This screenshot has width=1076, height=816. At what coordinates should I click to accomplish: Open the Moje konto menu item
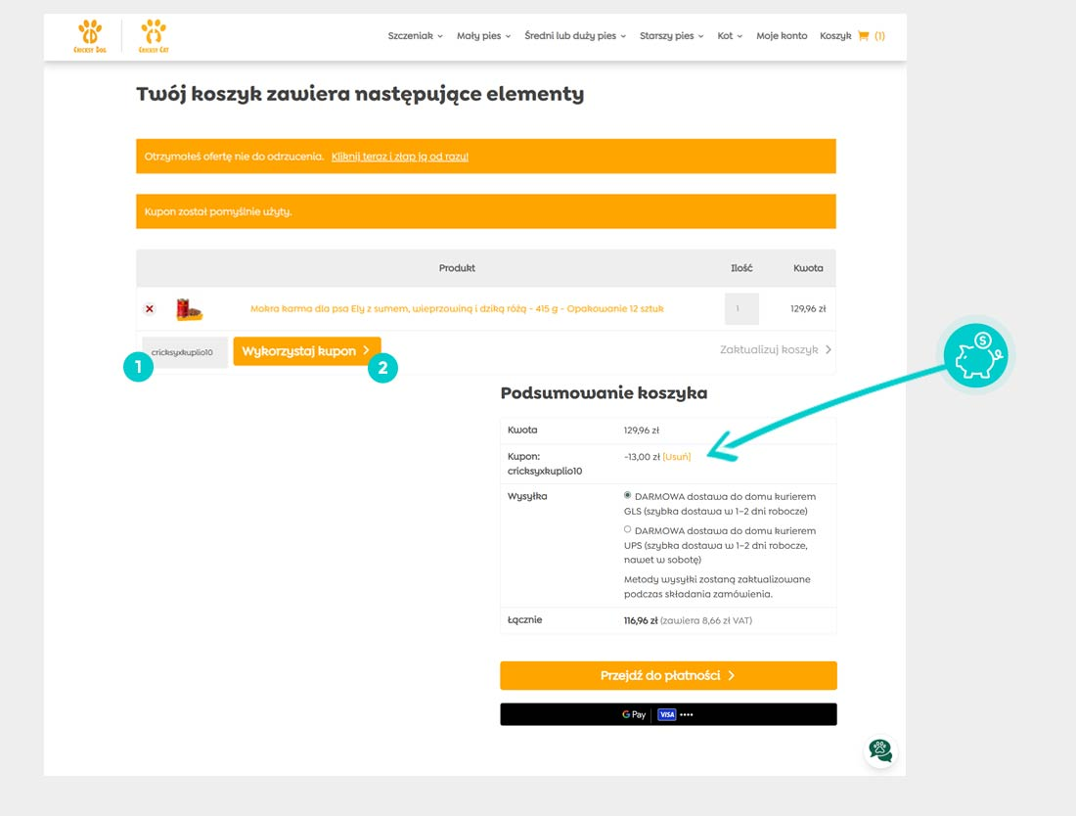point(782,36)
